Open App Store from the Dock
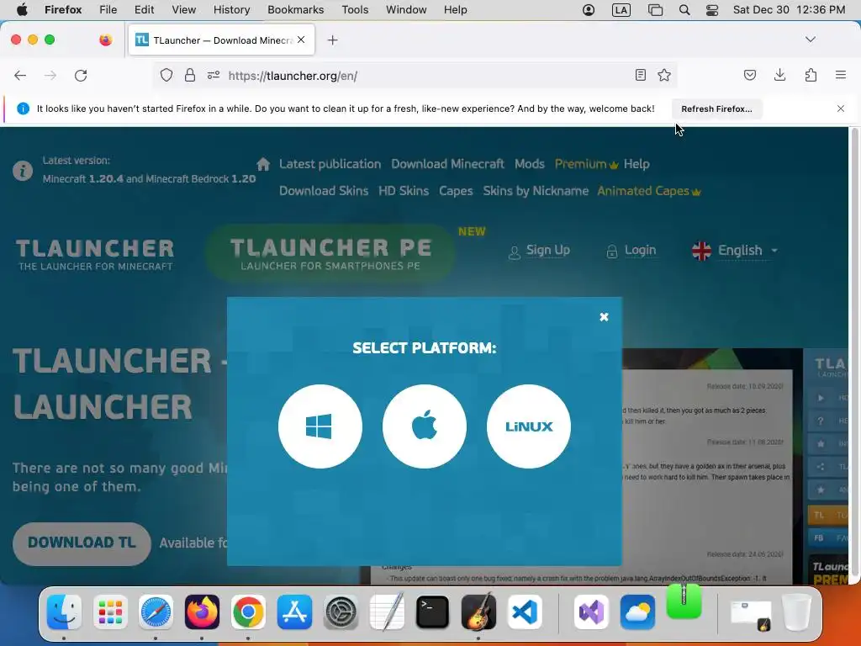Image resolution: width=861 pixels, height=646 pixels. click(x=294, y=612)
